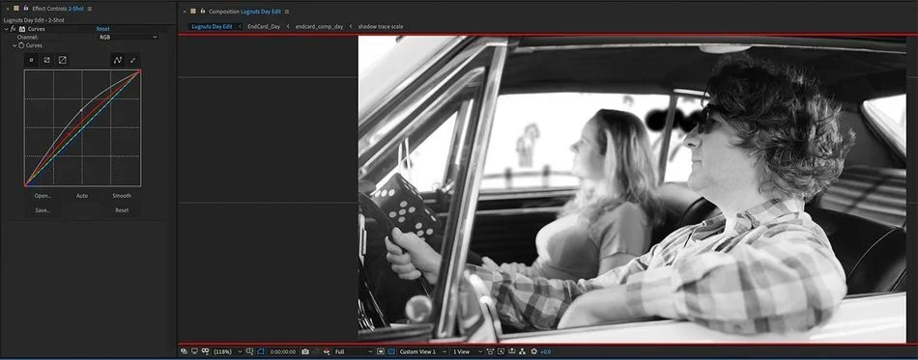Image resolution: width=918 pixels, height=360 pixels.
Task: Collapse the Curves effect twirl arrow
Action: click(6, 29)
